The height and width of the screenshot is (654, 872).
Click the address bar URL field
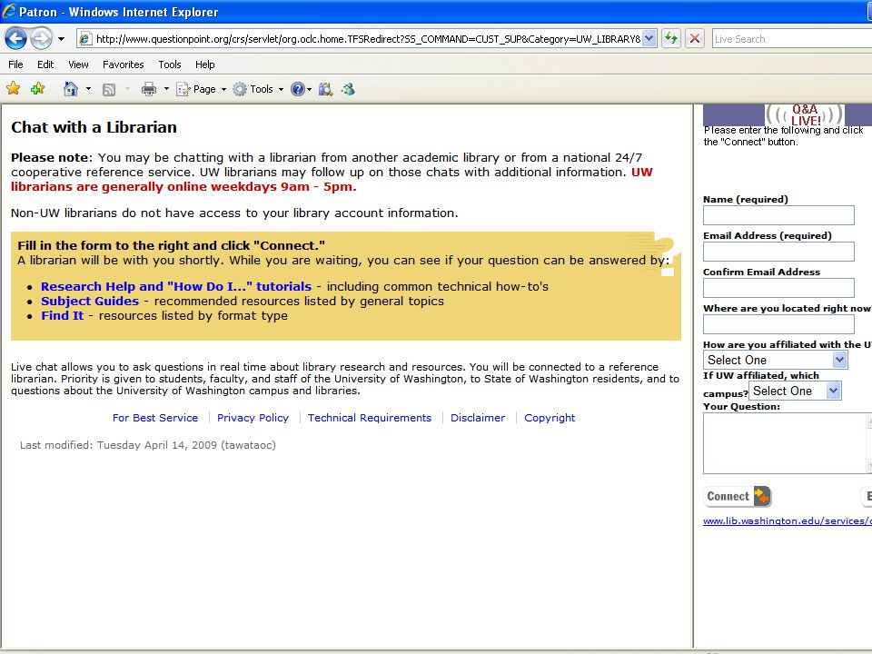(359, 39)
